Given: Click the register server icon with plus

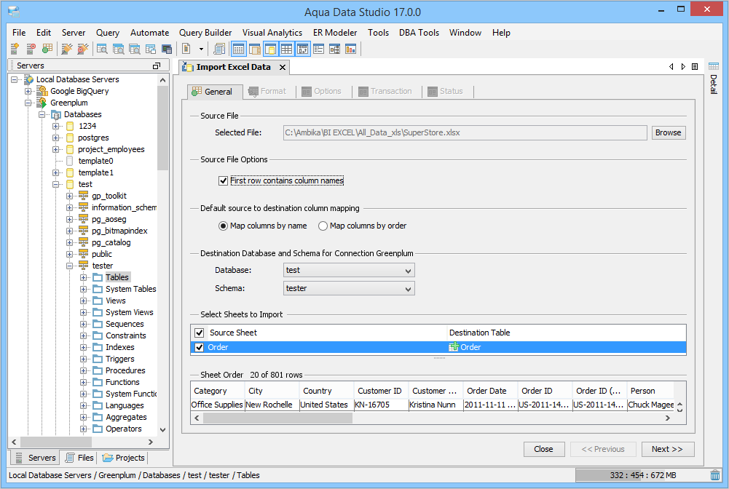Looking at the screenshot, I should pyautogui.click(x=15, y=49).
